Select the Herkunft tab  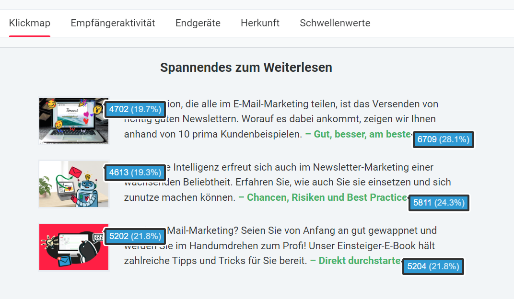pos(260,23)
